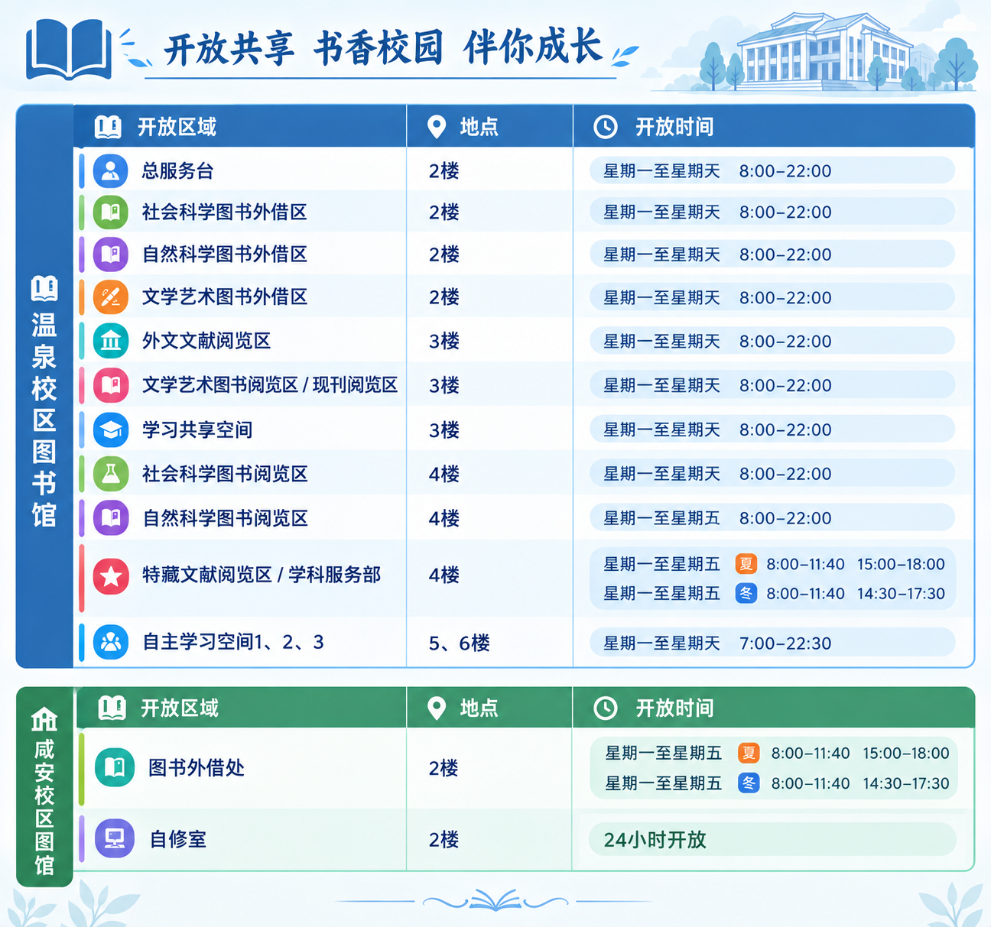The width and height of the screenshot is (991, 927).
Task: Click the clock icon in the 温泉校区 header row
Action: 606,127
